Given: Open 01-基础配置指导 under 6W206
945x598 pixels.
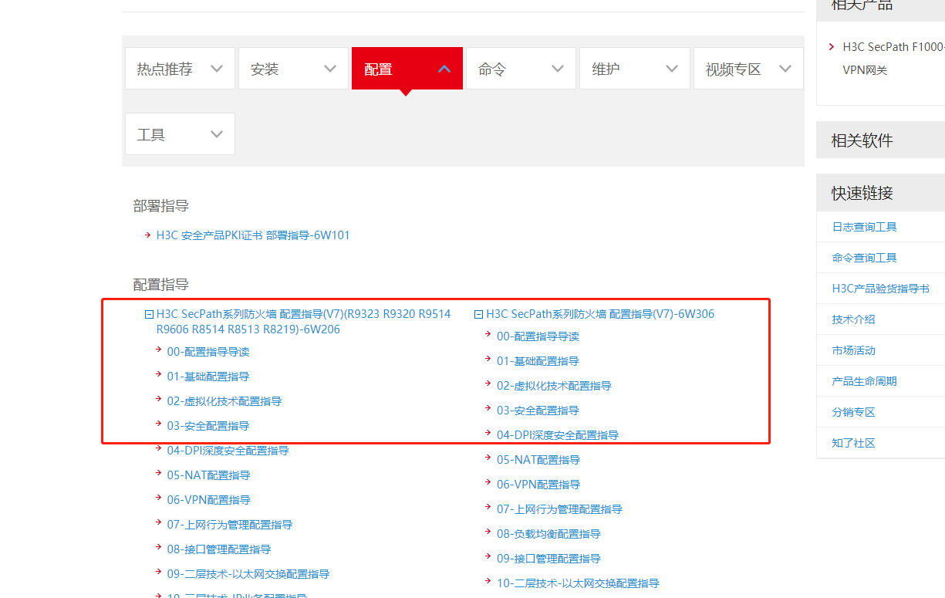Looking at the screenshot, I should pos(208,377).
